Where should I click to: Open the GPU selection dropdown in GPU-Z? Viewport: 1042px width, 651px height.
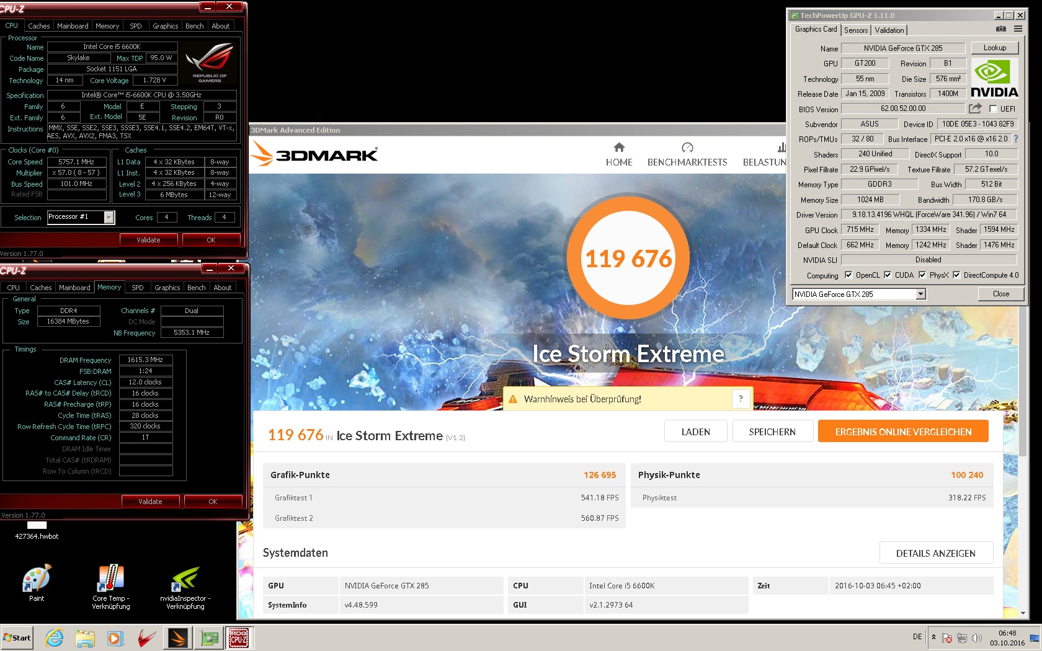coord(920,294)
